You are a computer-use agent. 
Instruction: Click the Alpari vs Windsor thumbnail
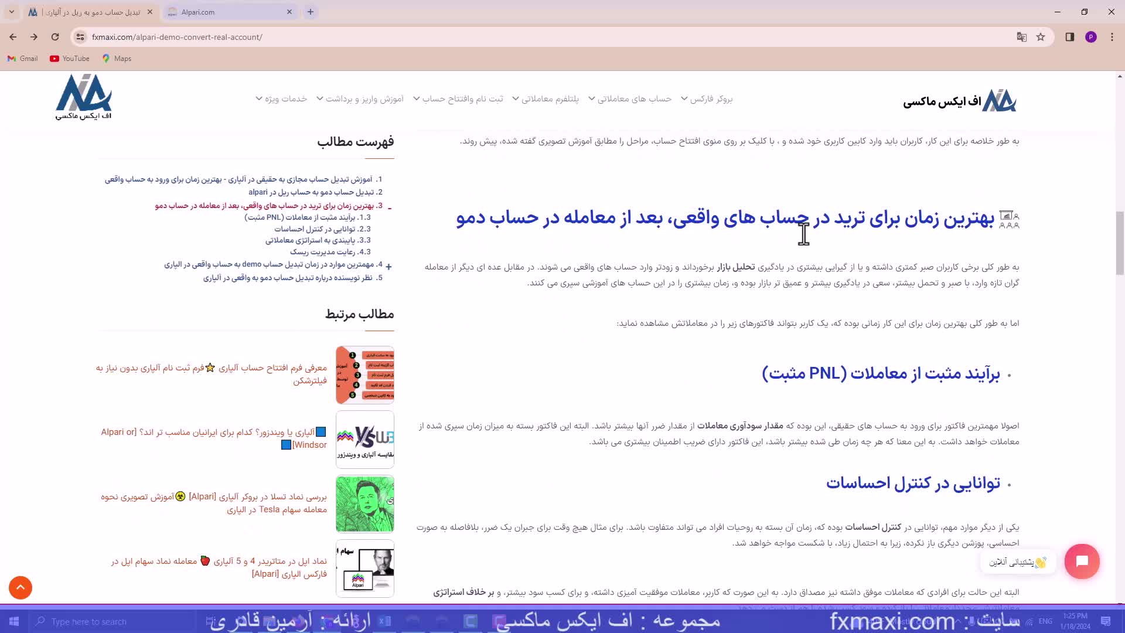pos(365,439)
